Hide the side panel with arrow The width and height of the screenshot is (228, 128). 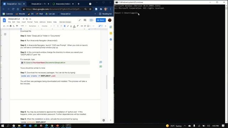111,120
